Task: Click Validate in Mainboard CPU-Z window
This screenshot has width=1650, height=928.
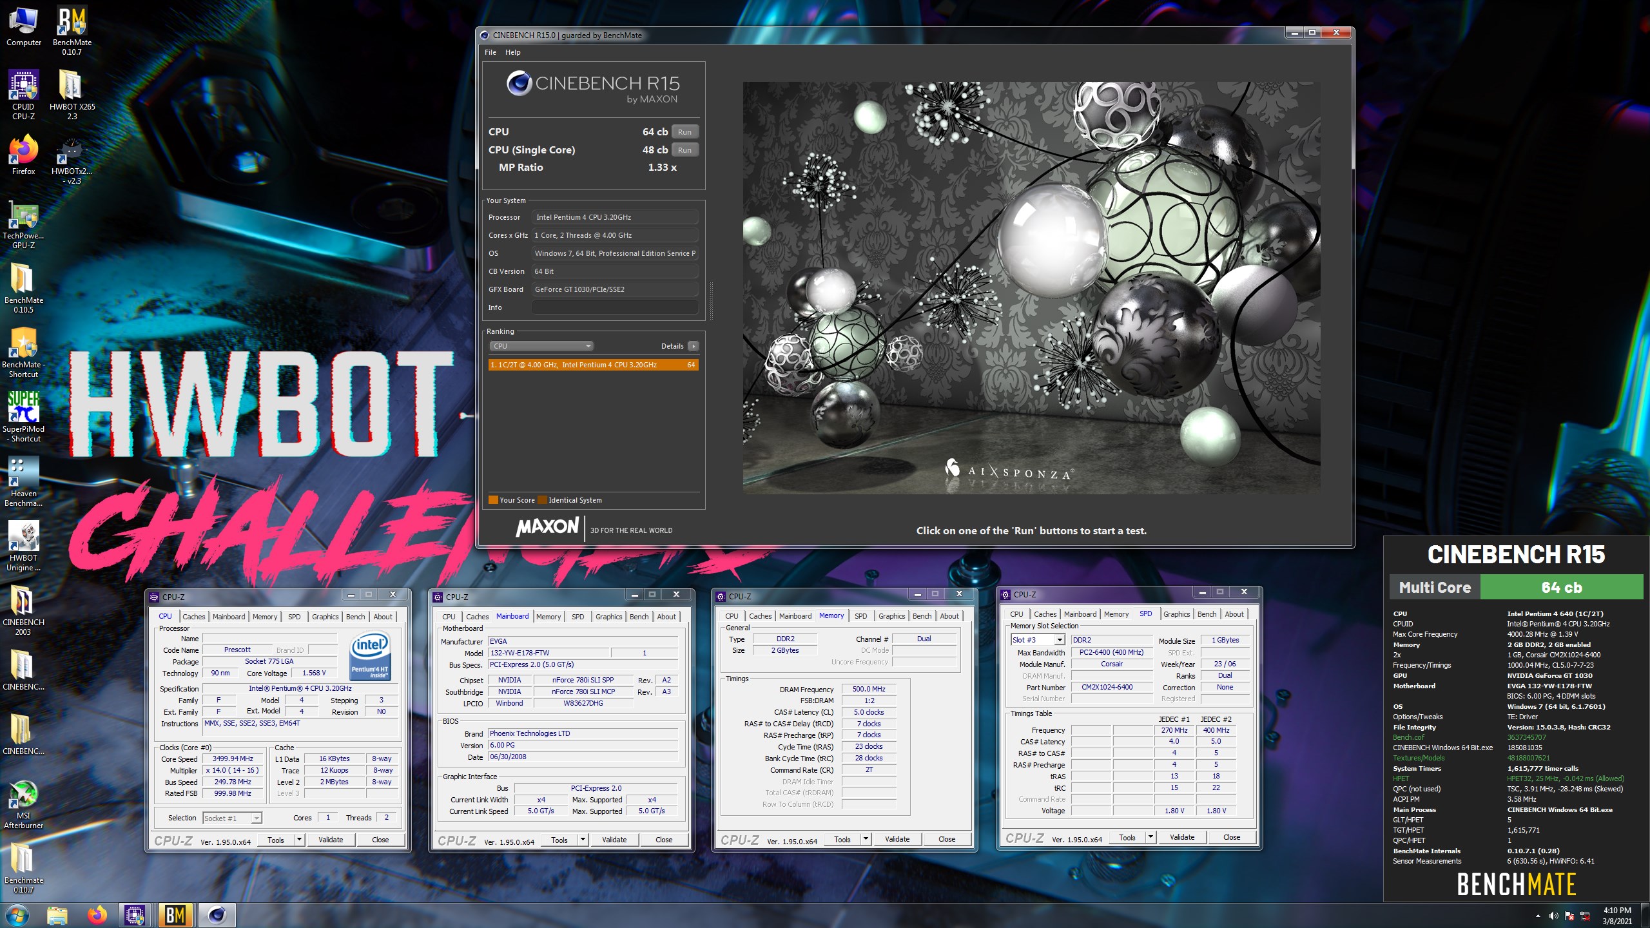Action: (x=614, y=840)
